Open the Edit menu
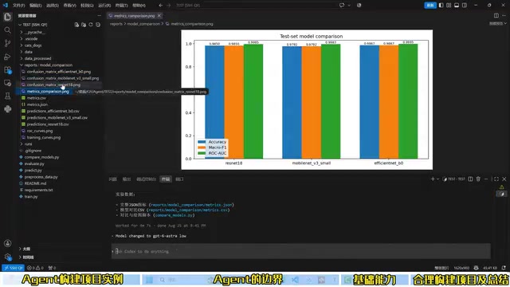The image size is (510, 287). pyautogui.click(x=35, y=6)
